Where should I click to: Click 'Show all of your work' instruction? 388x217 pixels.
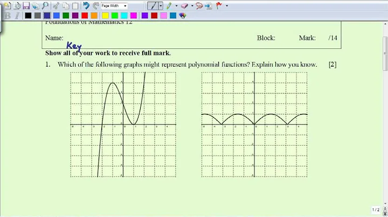coord(108,53)
